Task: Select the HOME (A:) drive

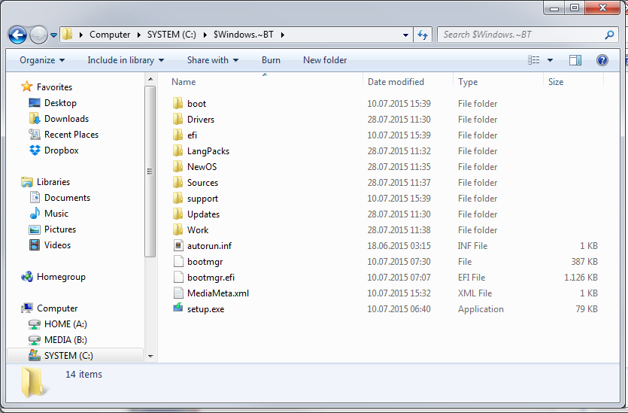Action: 65,324
